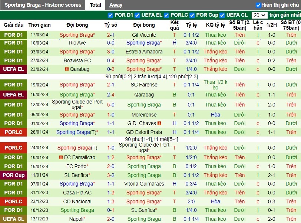
Task: Open Rio Ave team link
Action: (x=77, y=43)
